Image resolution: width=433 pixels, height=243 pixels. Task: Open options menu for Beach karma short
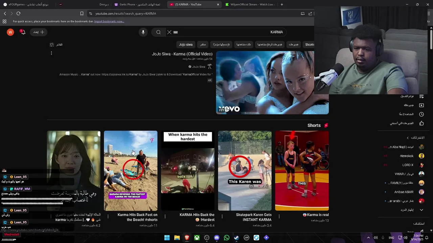(108, 216)
